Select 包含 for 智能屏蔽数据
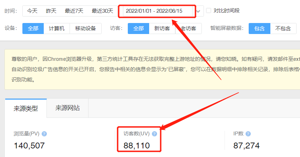This screenshot has height=157, width=300. 259,29
